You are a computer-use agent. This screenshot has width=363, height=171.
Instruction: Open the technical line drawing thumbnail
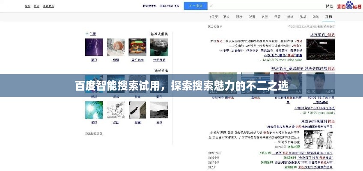(116, 110)
